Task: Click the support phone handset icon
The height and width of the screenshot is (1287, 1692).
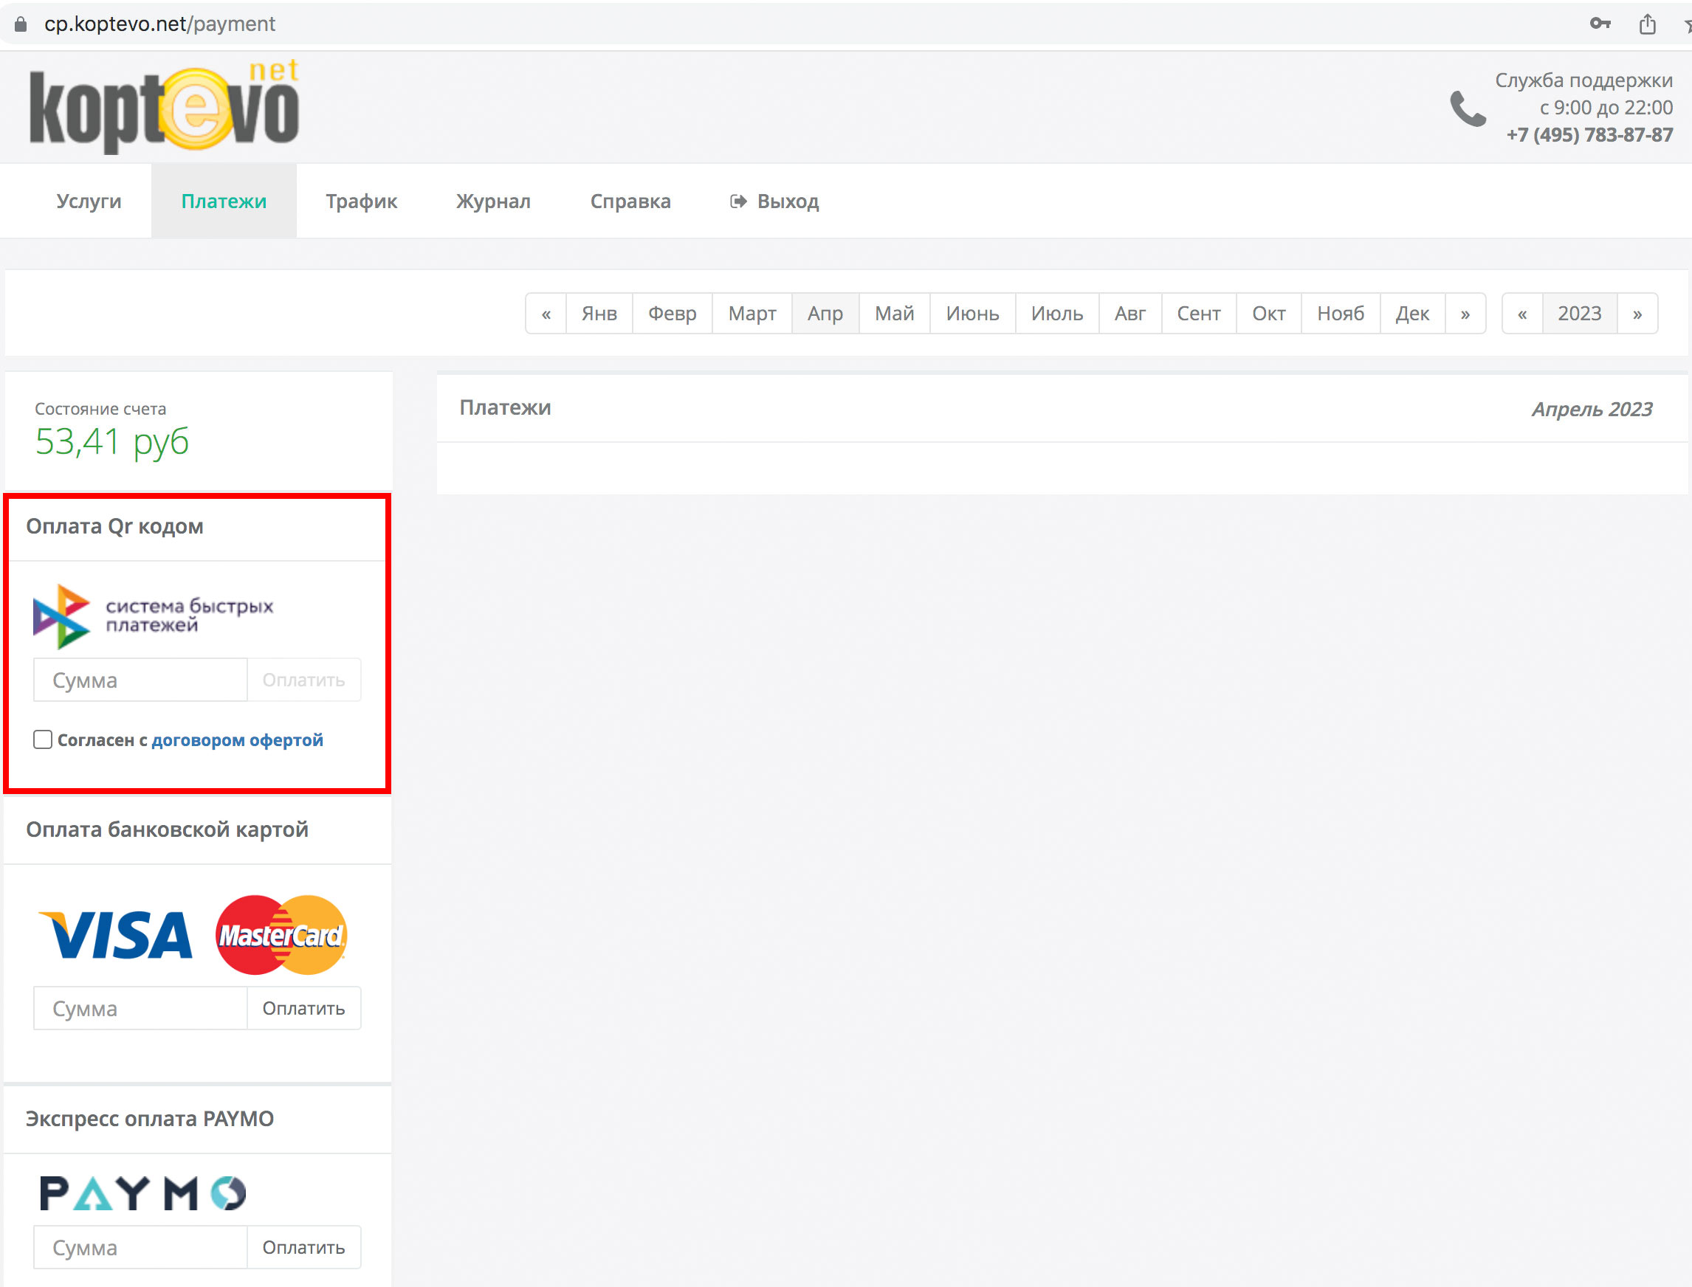Action: [1467, 108]
